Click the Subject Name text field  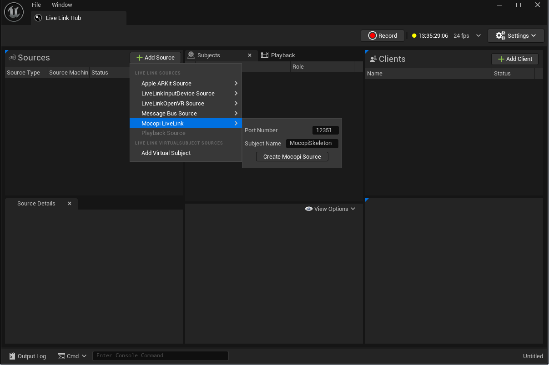(312, 144)
